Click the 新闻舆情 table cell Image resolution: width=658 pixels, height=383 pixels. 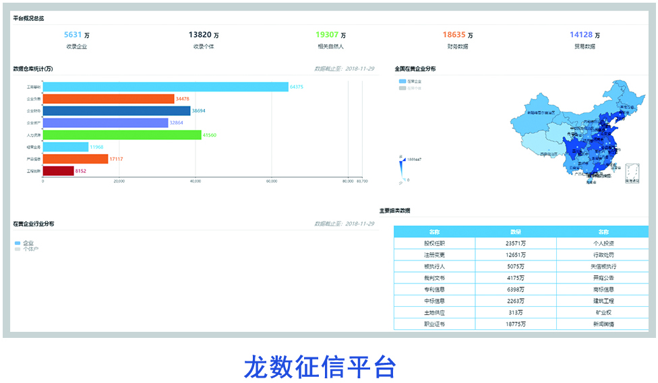(x=603, y=324)
